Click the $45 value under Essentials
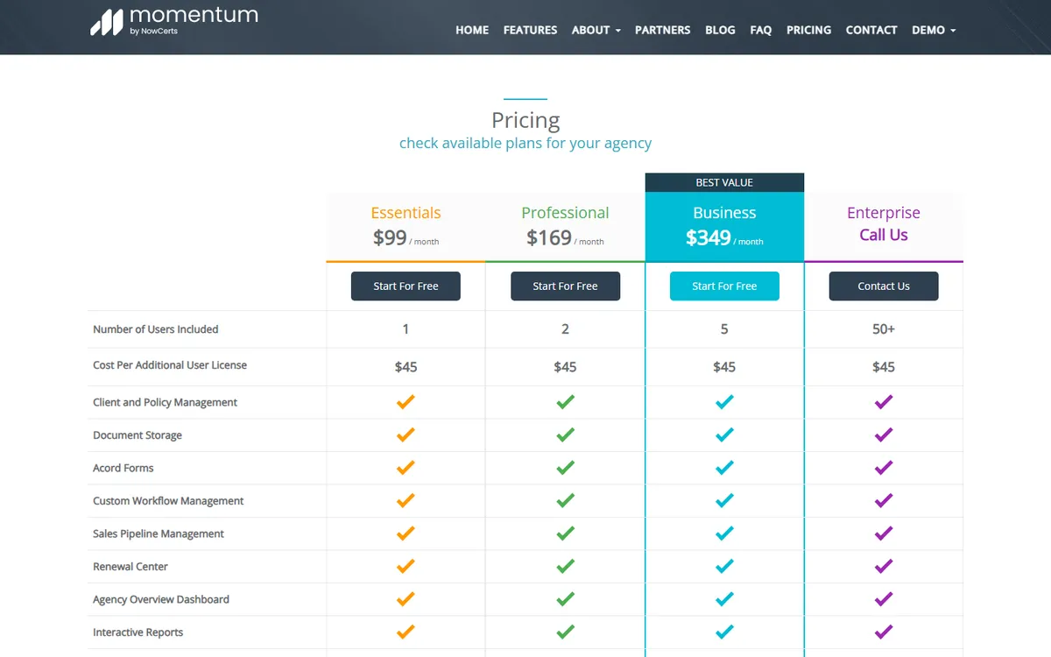The width and height of the screenshot is (1051, 657). pos(406,367)
